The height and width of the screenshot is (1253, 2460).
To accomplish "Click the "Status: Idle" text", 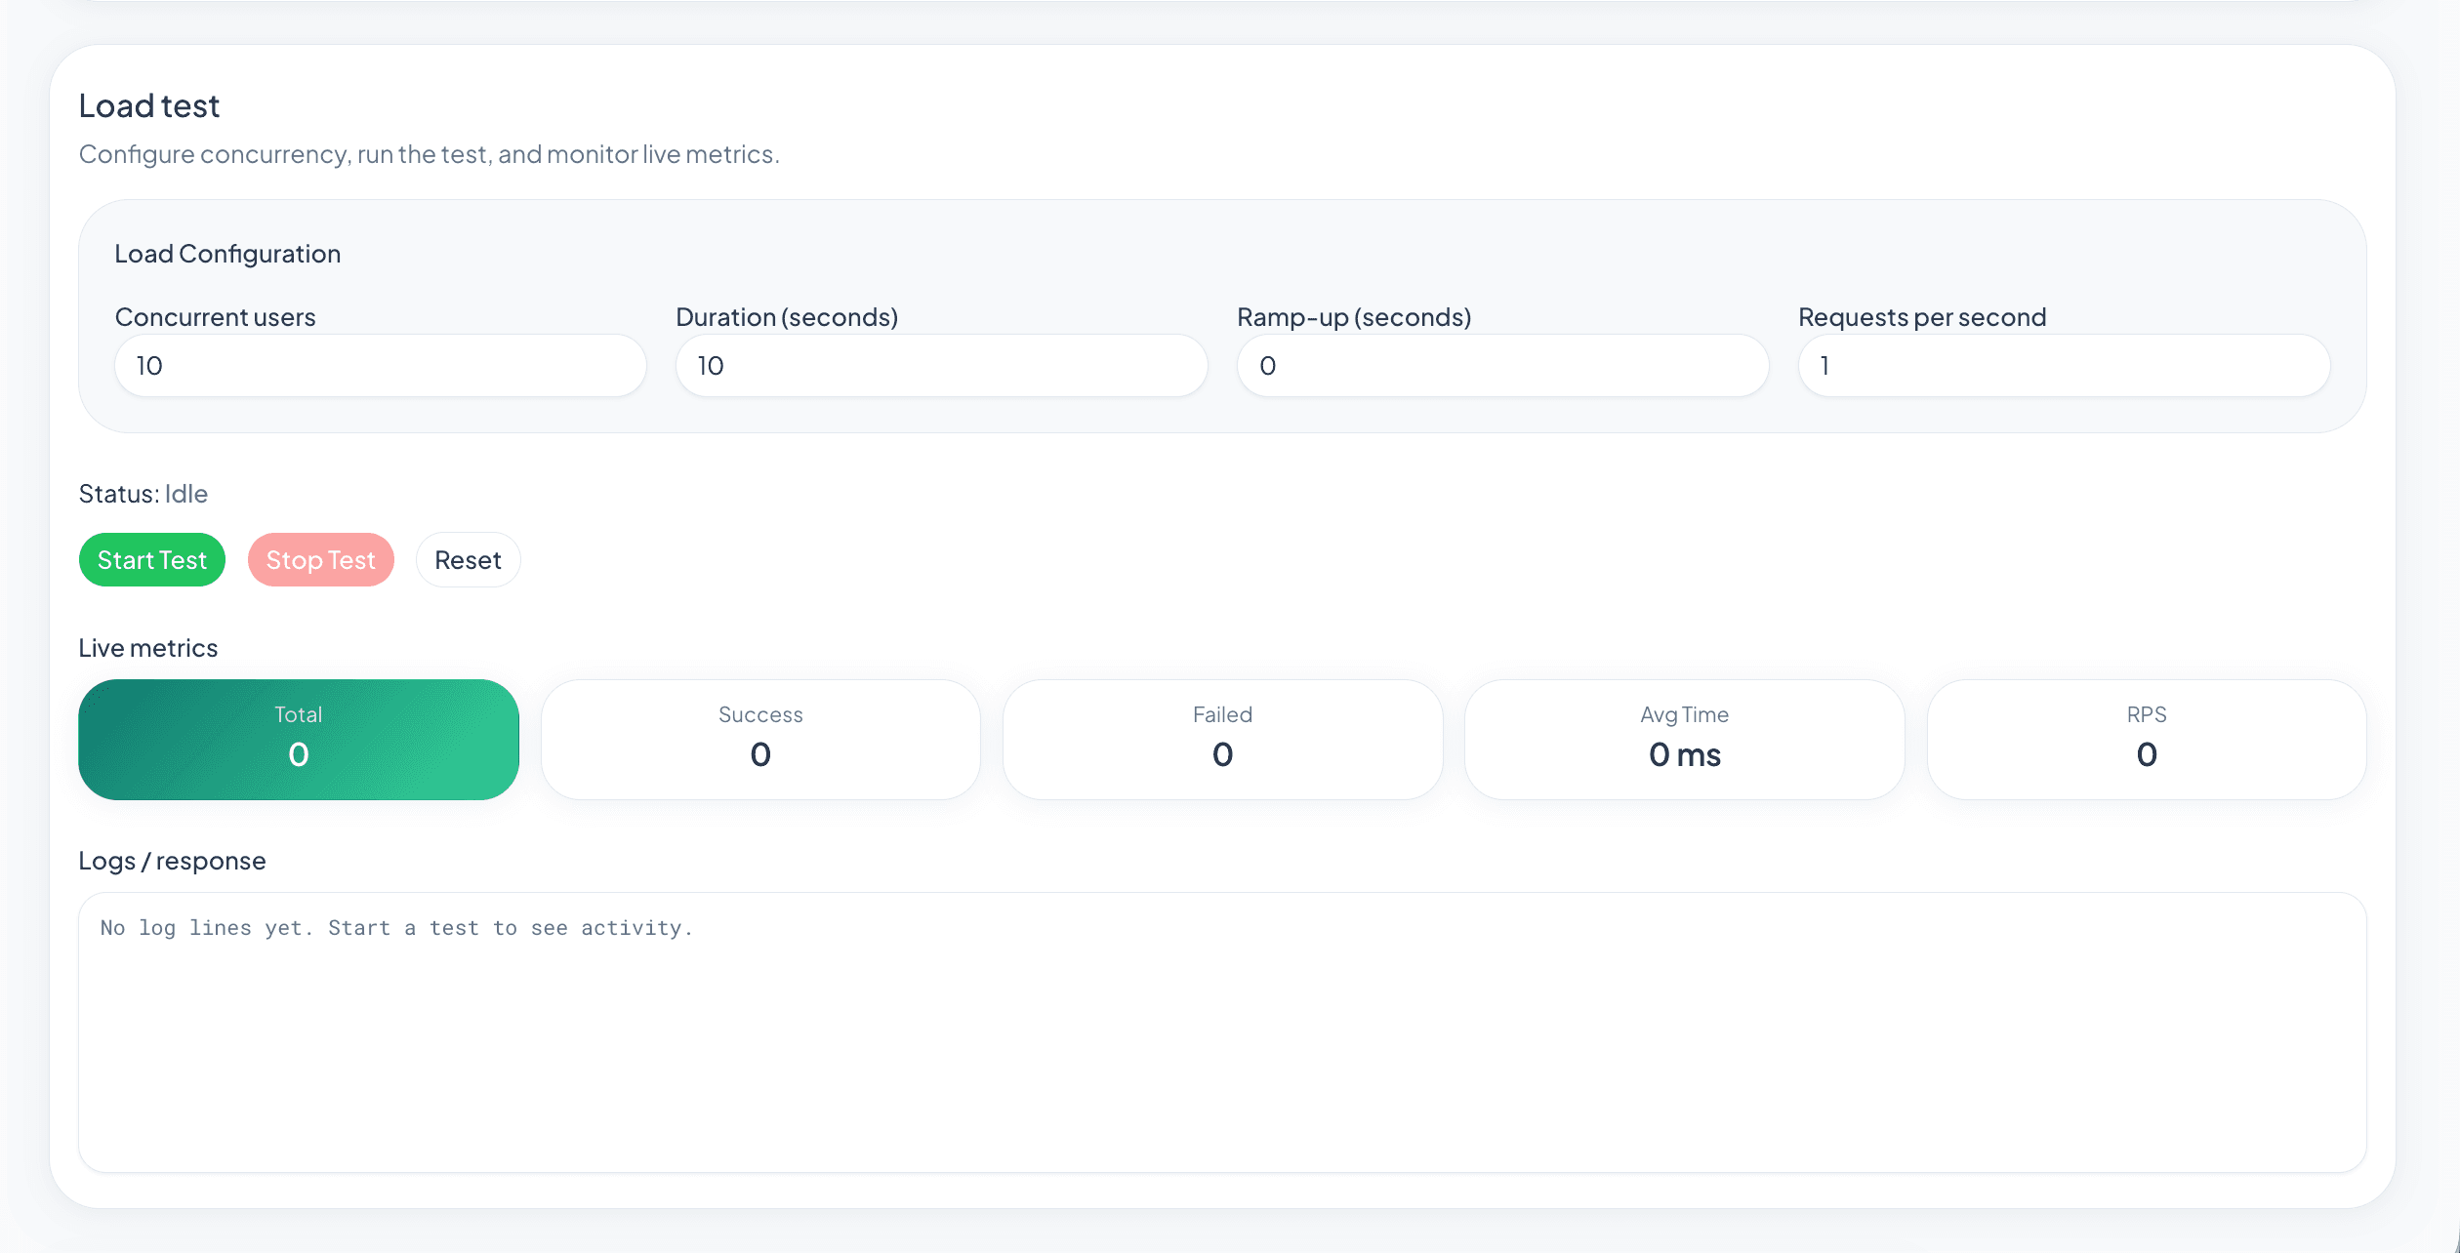I will 143,494.
